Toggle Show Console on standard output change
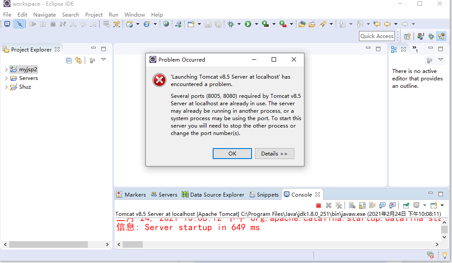 [x=382, y=205]
